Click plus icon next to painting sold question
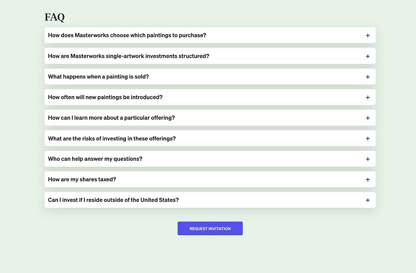Viewport: 416px width, 273px height. 368,77
